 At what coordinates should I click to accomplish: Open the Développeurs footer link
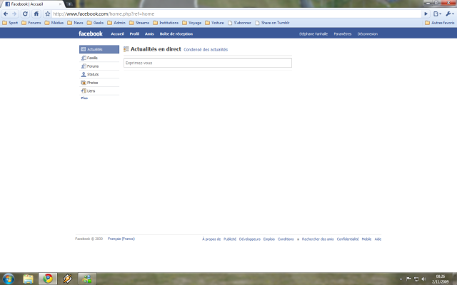(249, 239)
